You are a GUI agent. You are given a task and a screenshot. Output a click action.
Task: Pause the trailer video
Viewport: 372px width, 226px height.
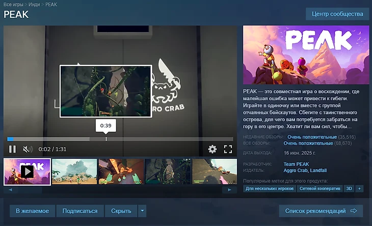[x=12, y=149]
